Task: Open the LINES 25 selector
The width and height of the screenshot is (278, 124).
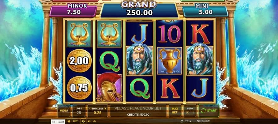Action: [79, 110]
